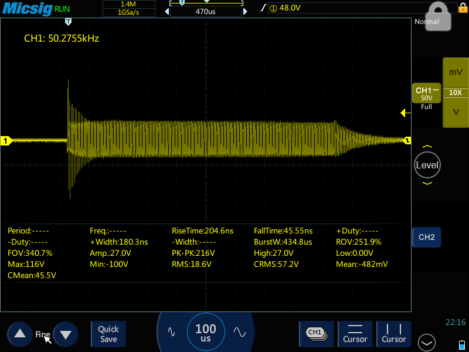Enable vertical Cursor lines
This screenshot has width=469, height=352.
tap(393, 334)
